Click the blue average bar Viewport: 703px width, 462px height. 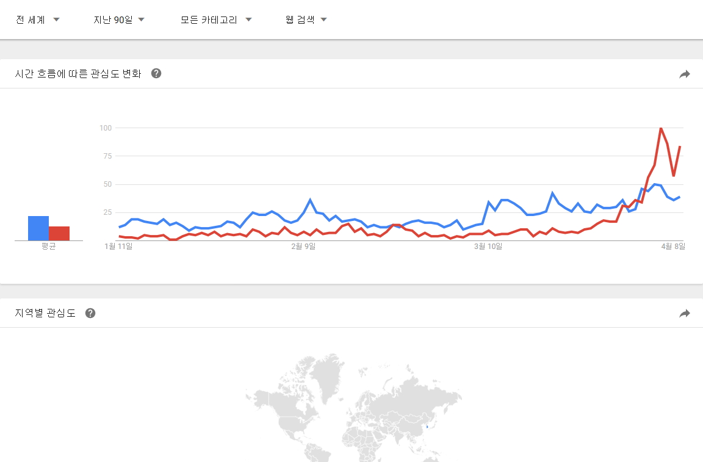tap(38, 228)
